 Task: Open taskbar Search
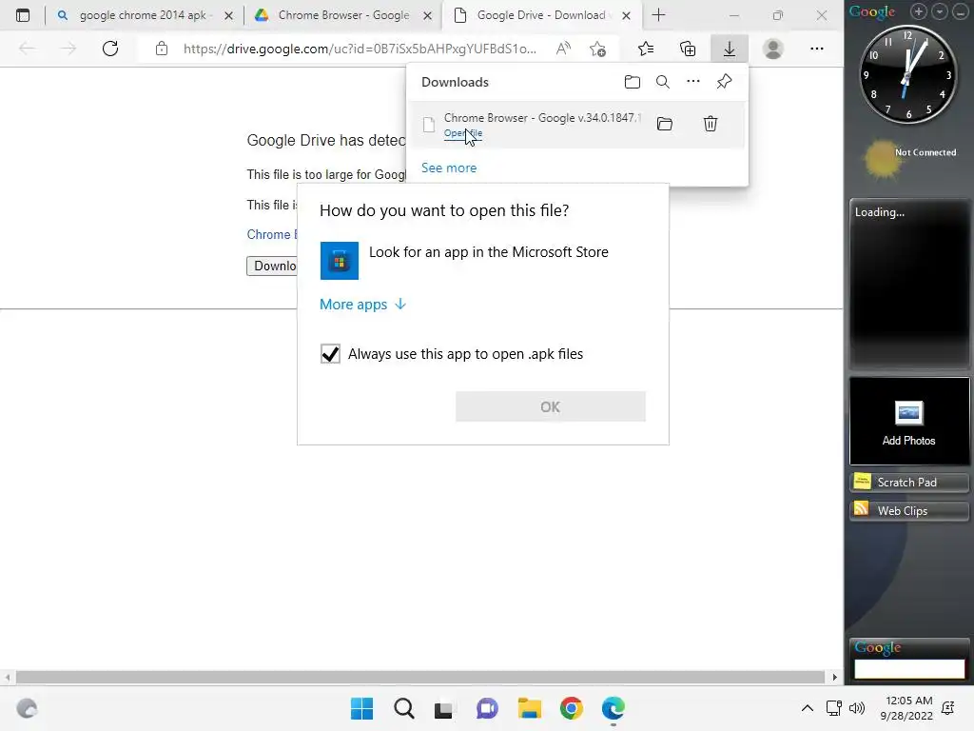pos(404,708)
